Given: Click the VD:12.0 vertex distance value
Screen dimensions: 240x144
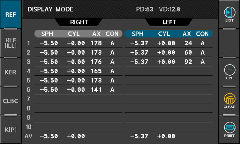Looking at the screenshot, I should click(x=170, y=9).
